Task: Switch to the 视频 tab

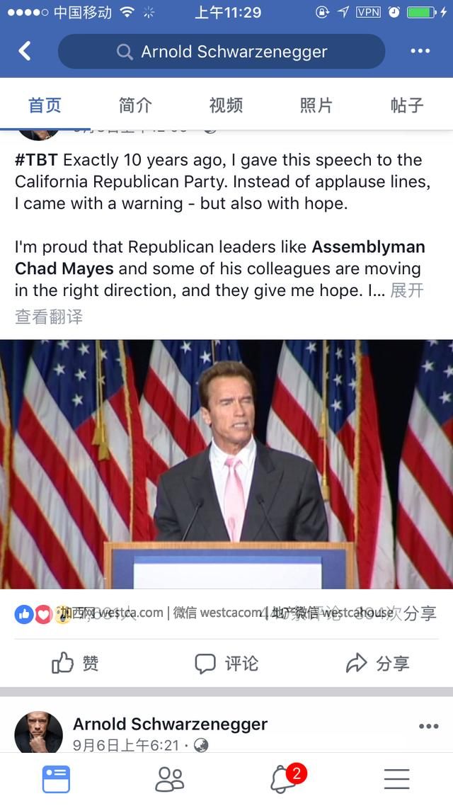Action: coord(226,106)
